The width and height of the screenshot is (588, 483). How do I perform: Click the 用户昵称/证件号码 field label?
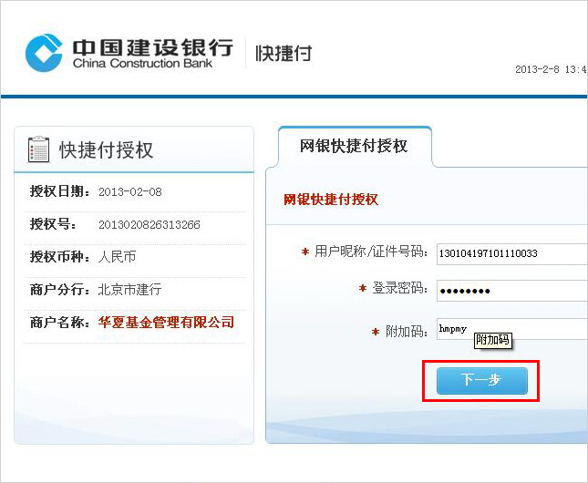(x=371, y=252)
